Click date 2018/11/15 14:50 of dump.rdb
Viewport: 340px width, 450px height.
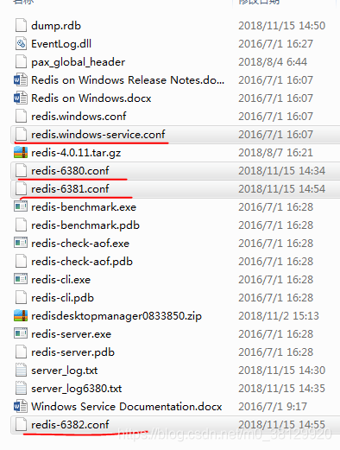point(282,26)
